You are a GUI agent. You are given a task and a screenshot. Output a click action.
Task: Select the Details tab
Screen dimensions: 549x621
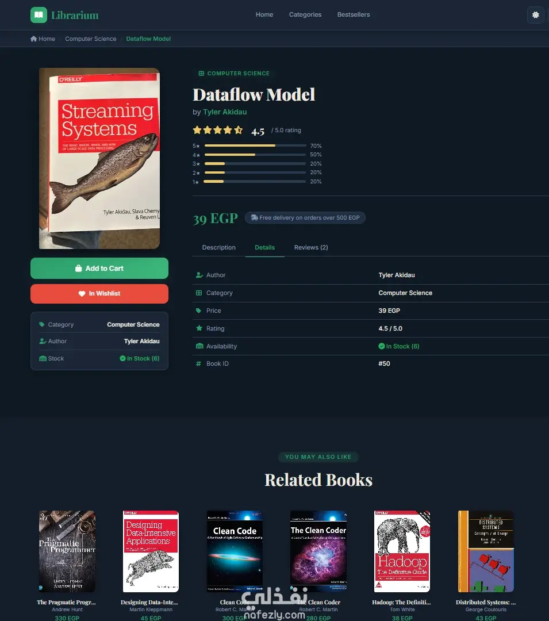click(265, 247)
